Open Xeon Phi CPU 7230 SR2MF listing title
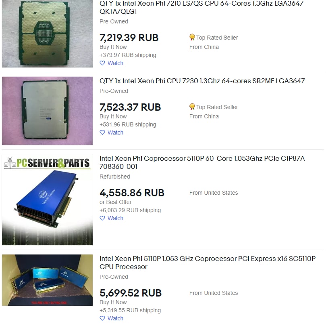Screen dimensions: 326x326 pyautogui.click(x=202, y=81)
